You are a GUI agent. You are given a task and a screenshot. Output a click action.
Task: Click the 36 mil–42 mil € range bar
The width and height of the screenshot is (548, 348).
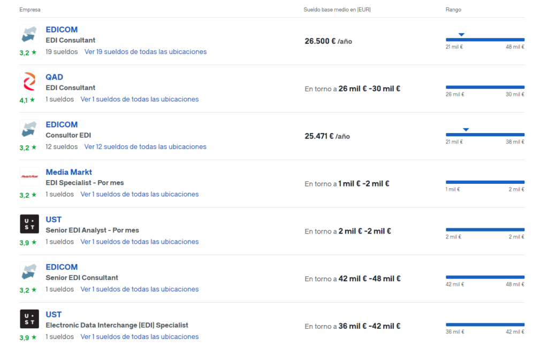(485, 324)
